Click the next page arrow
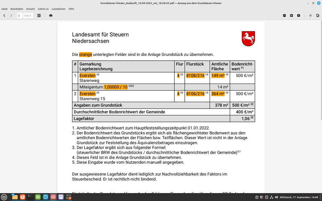322x201 pixels. click(x=11, y=15)
